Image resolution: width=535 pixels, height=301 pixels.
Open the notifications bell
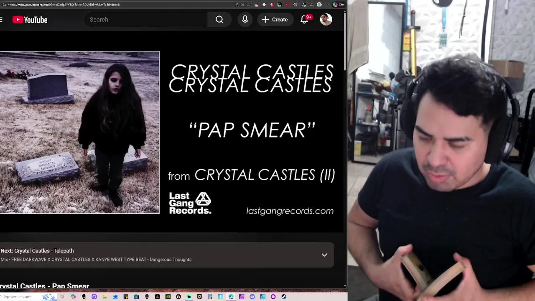(304, 20)
